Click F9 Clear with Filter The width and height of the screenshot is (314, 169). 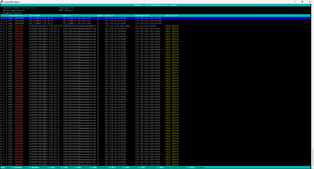[173, 167]
